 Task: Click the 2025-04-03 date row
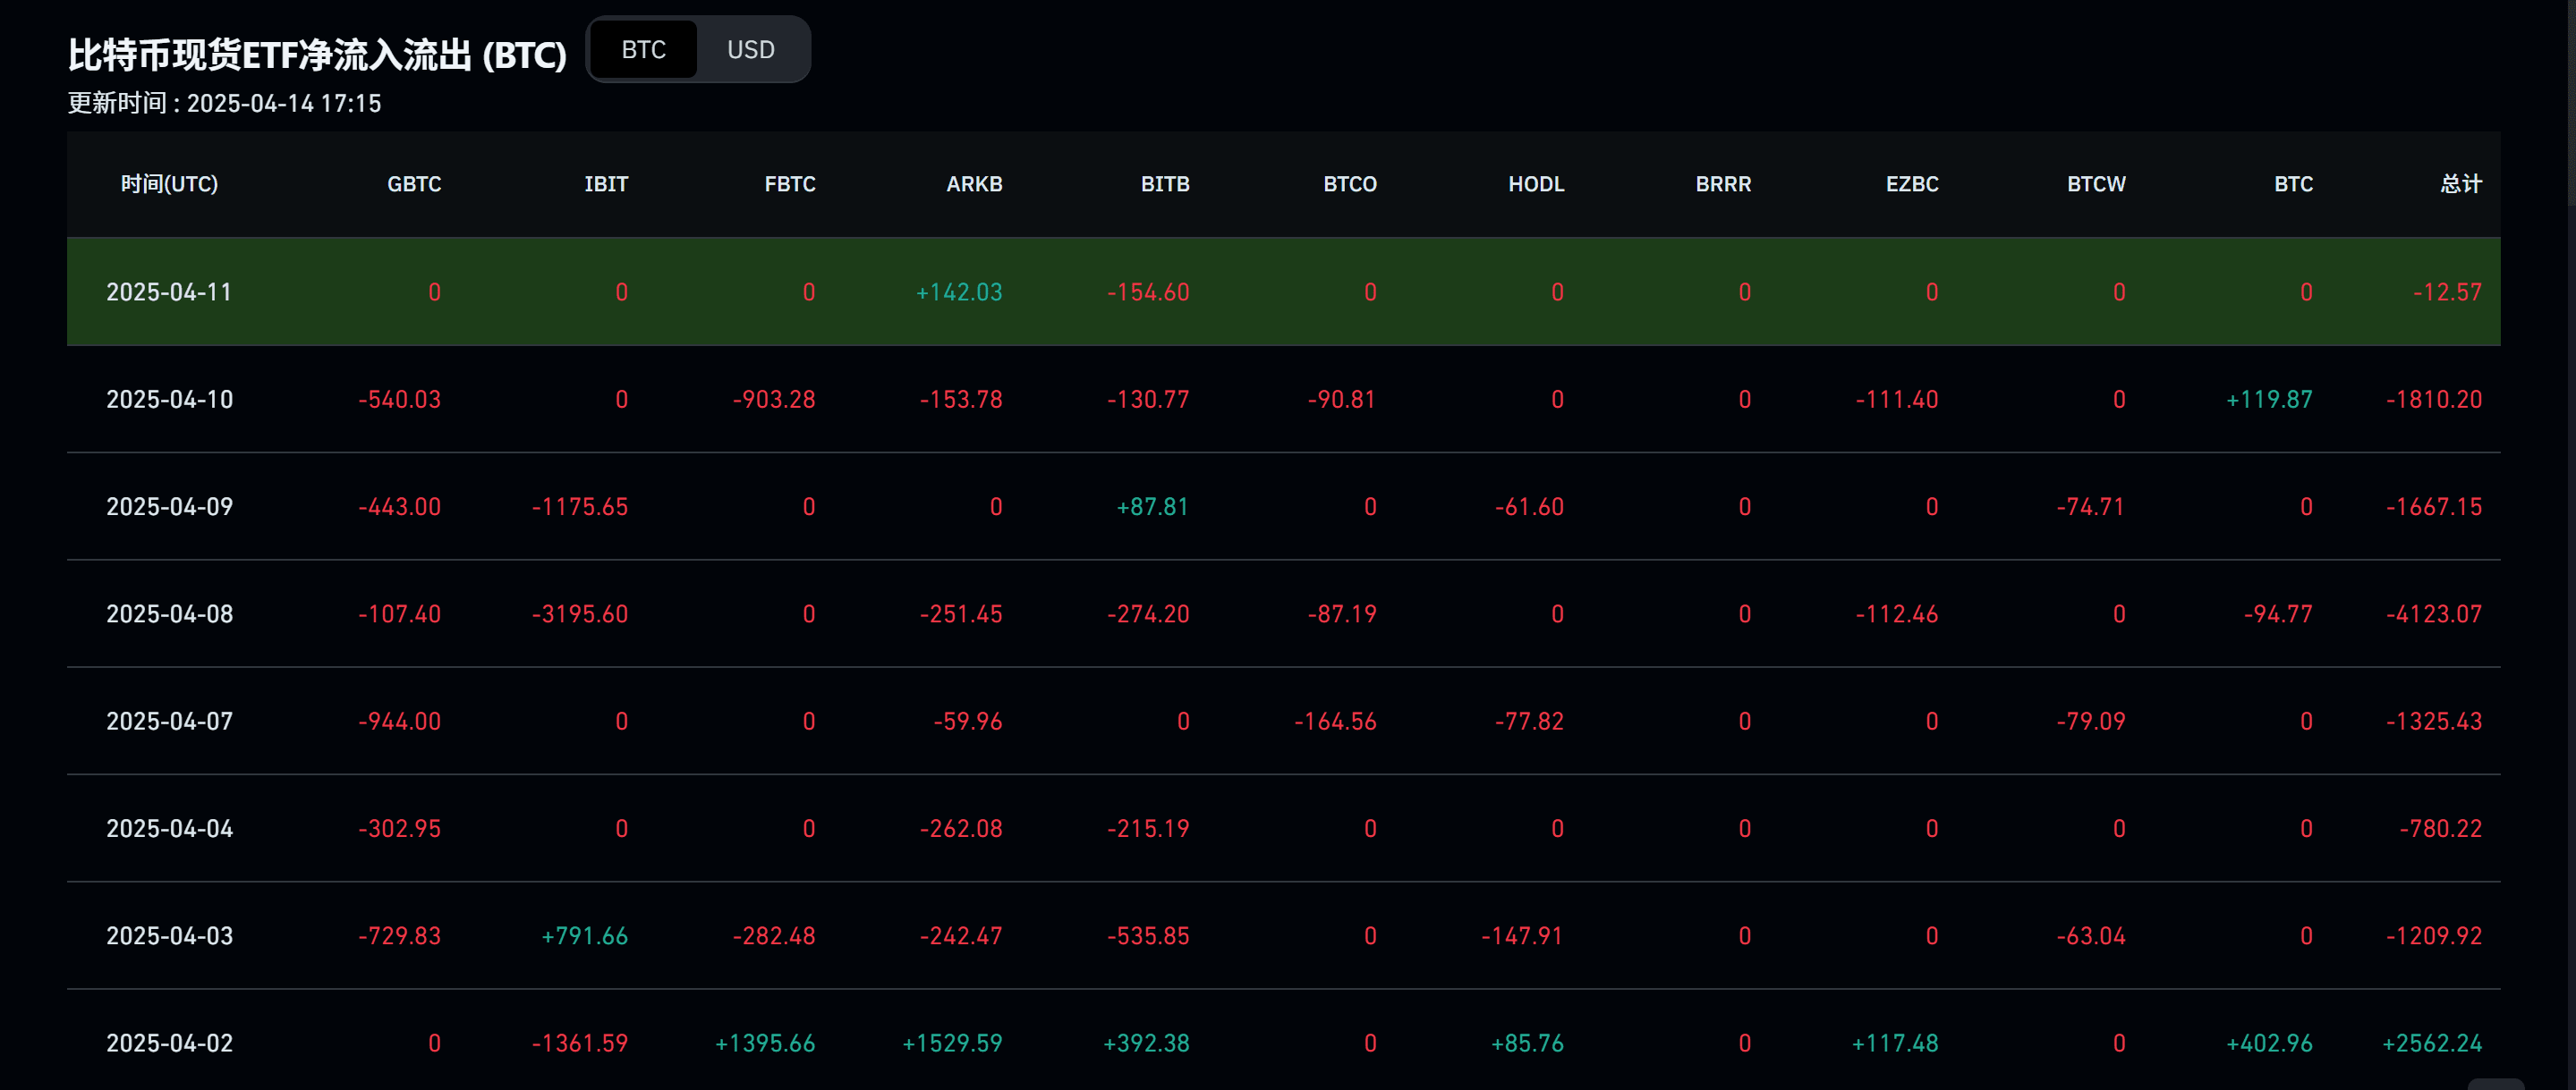(169, 936)
